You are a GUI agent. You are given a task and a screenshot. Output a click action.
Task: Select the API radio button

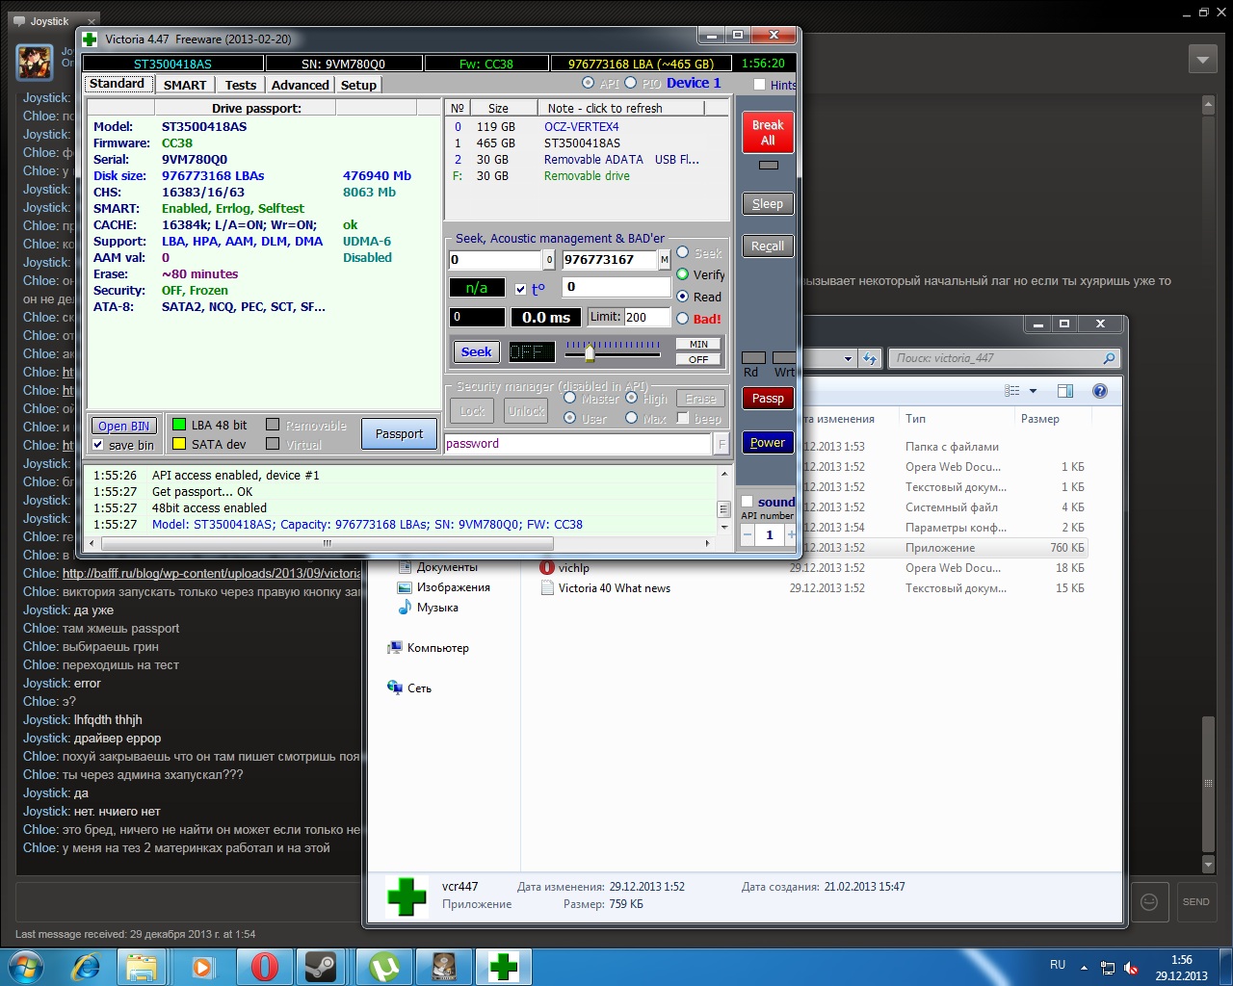[589, 83]
